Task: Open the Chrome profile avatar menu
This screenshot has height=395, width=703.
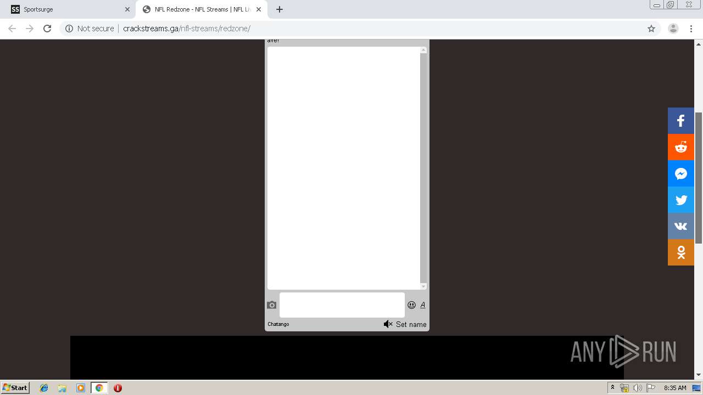Action: pyautogui.click(x=673, y=29)
